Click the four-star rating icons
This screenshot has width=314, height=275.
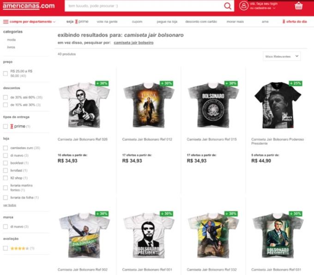point(19,248)
